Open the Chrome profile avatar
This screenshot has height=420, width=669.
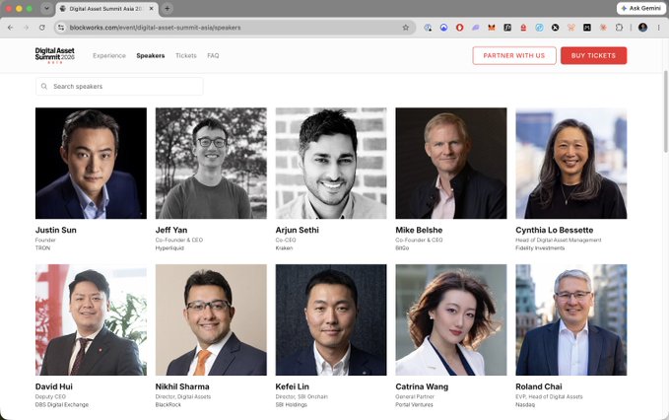pos(642,28)
